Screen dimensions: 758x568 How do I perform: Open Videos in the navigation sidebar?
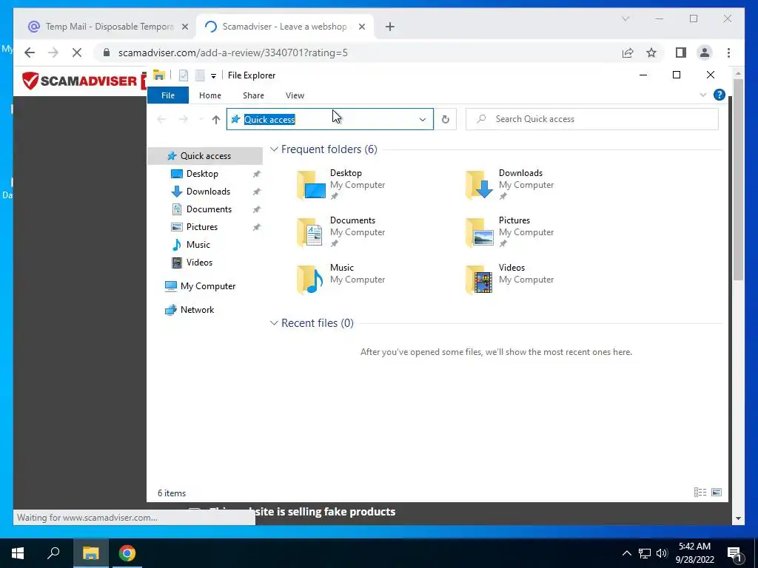coord(199,263)
